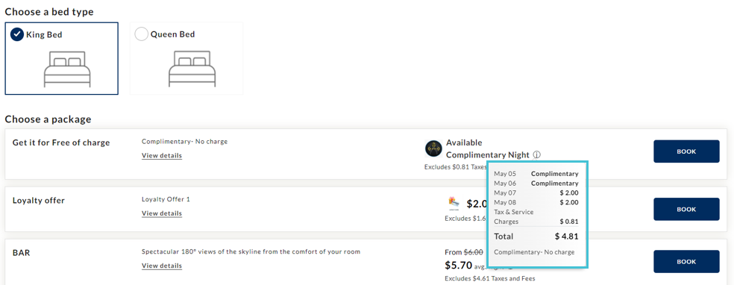734x285 pixels.
Task: Click the $5.70 average nightly price
Action: pos(458,266)
